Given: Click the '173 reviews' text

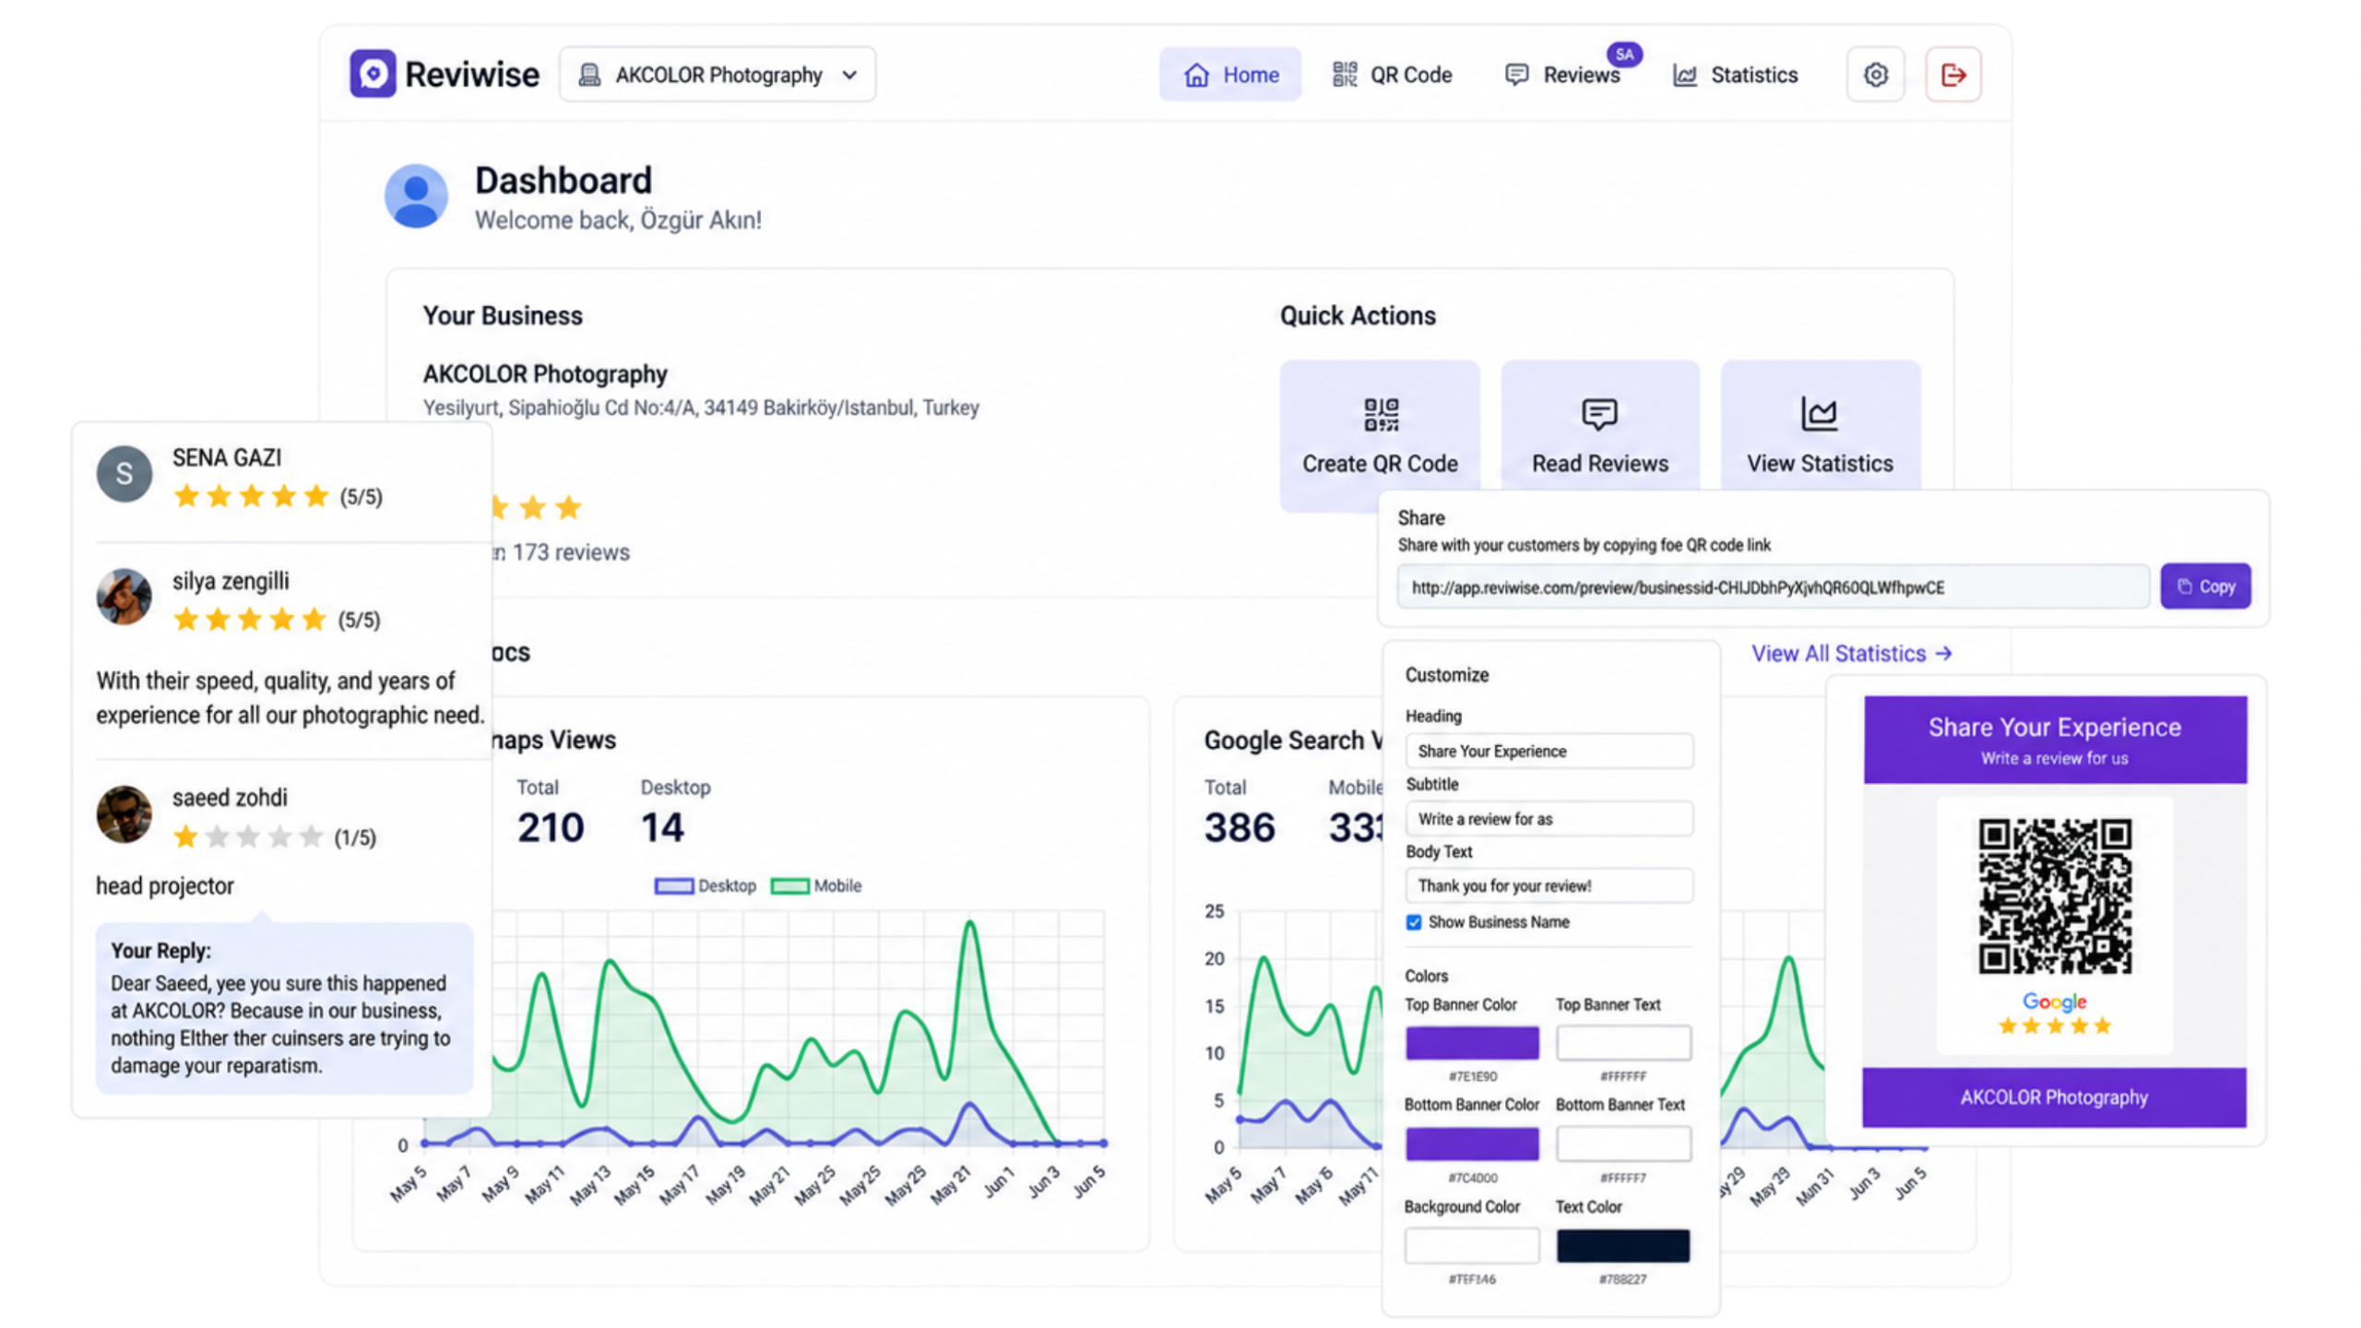Looking at the screenshot, I should 571,551.
